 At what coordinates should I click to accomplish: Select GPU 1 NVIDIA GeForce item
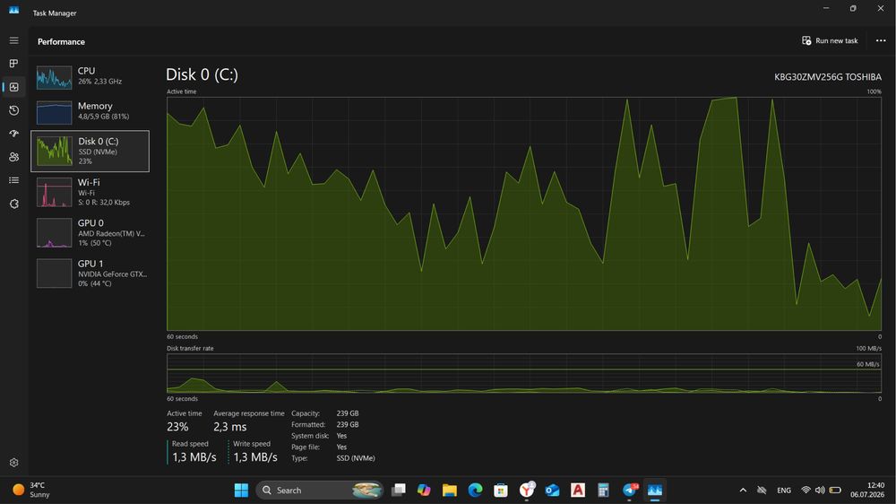tap(90, 274)
